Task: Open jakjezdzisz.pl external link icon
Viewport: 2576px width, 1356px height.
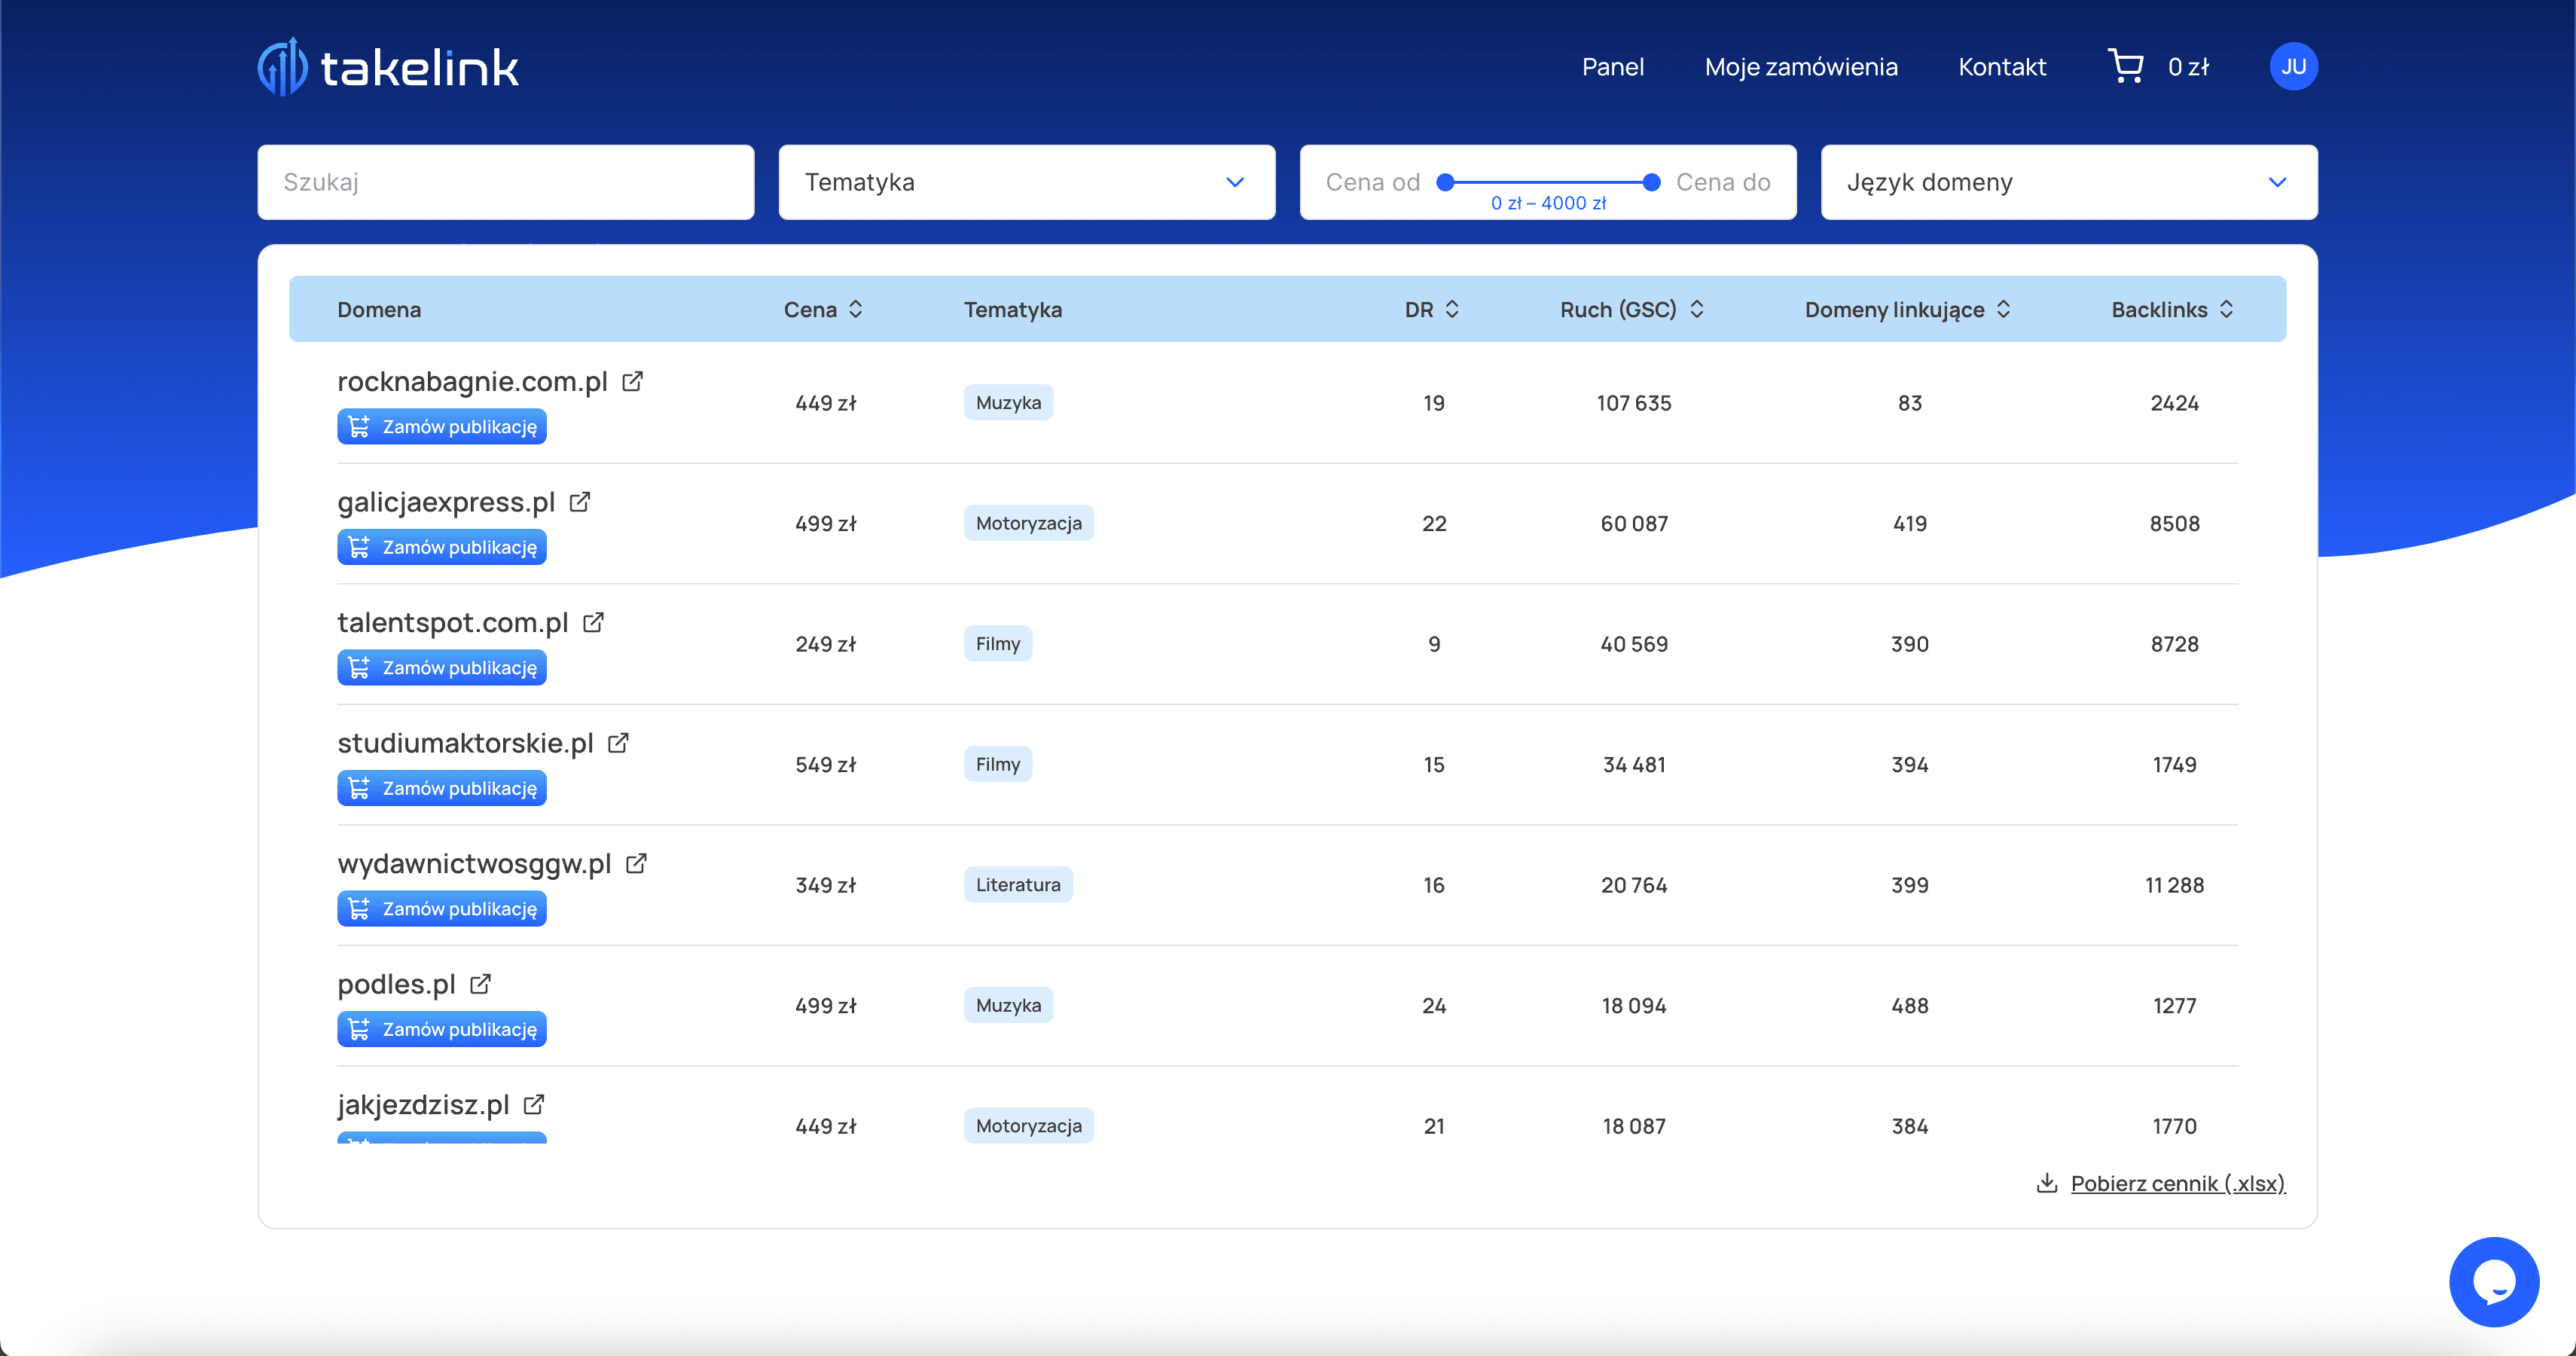Action: click(x=534, y=1104)
